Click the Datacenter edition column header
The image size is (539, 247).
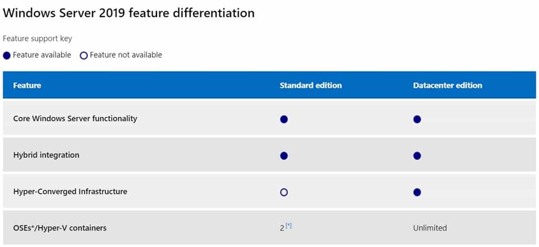pos(447,85)
